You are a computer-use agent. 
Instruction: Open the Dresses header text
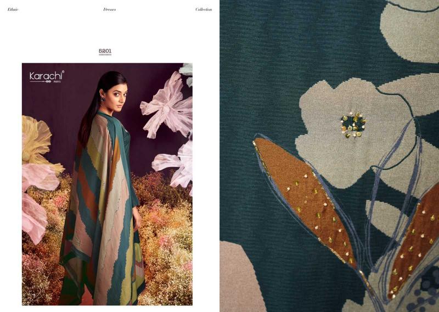109,9
